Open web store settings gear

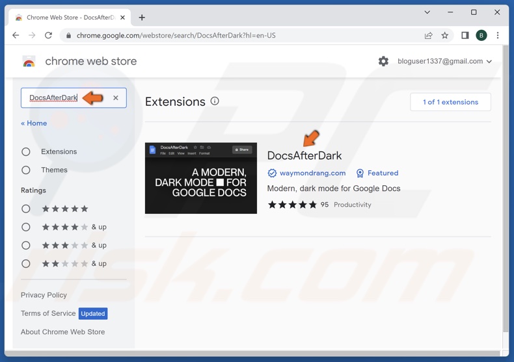click(x=383, y=61)
